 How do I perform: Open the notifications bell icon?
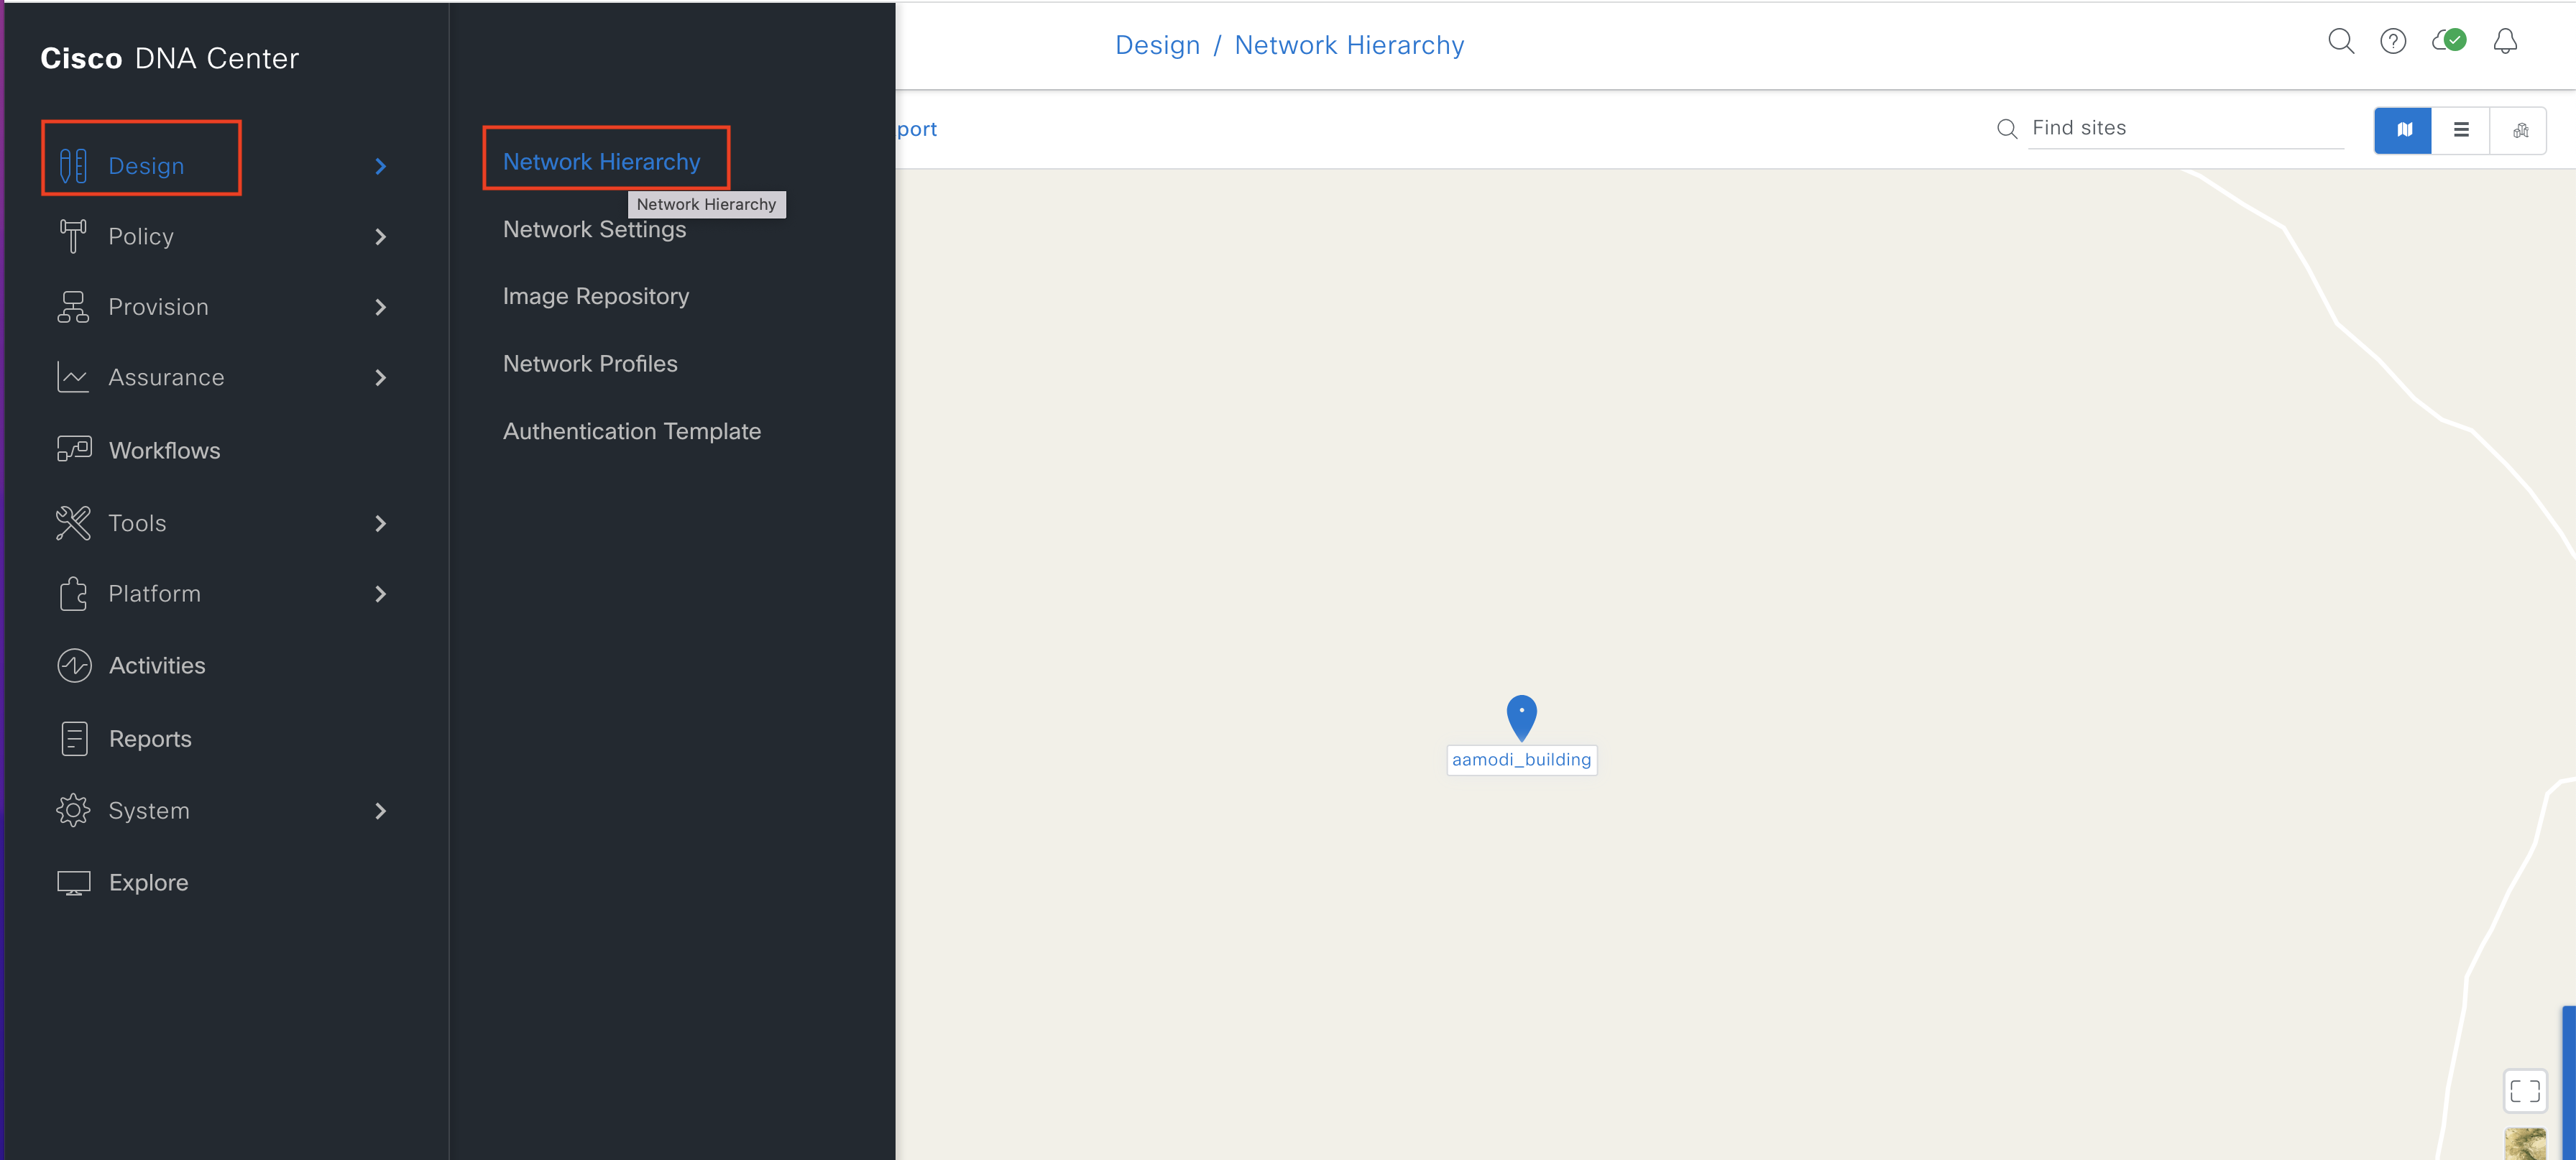click(2505, 41)
